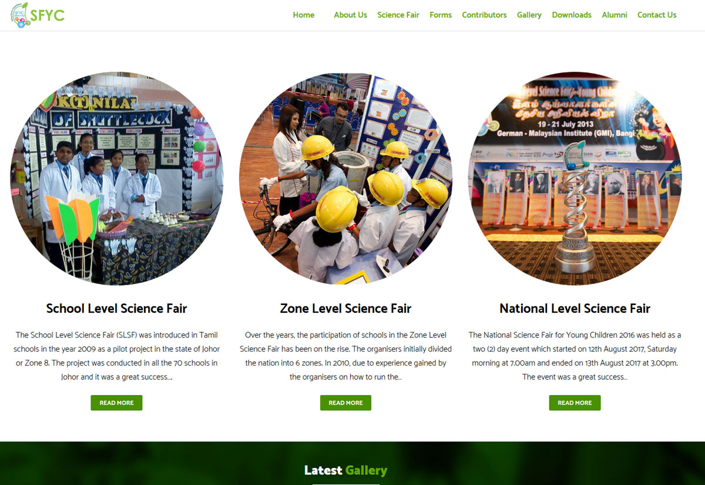The image size is (705, 485).
Task: Select Forms in the navigation bar
Action: coord(441,15)
